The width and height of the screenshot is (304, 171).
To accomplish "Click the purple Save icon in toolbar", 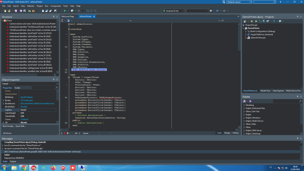I will [x=16, y=11].
